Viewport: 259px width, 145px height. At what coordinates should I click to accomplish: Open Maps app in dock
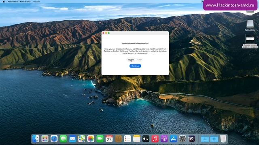pos(82,139)
